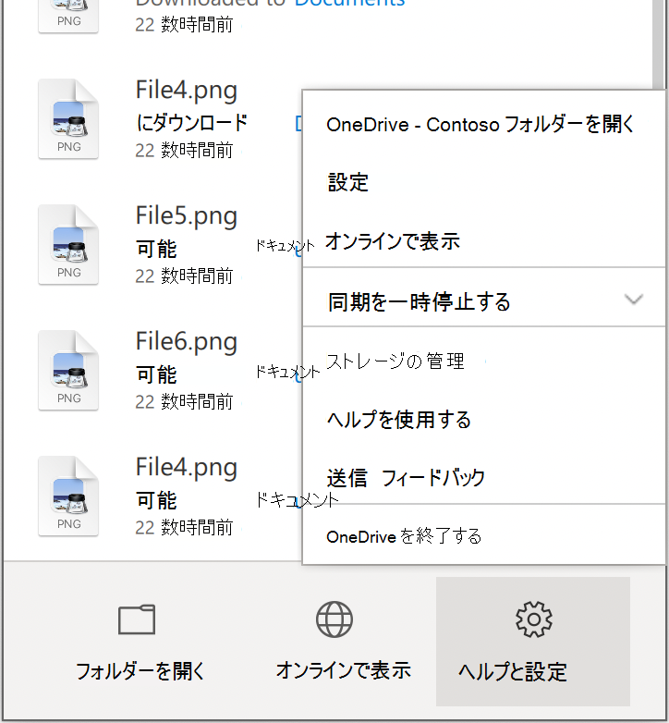
Task: Click the File5.png file name
Action: (x=187, y=216)
